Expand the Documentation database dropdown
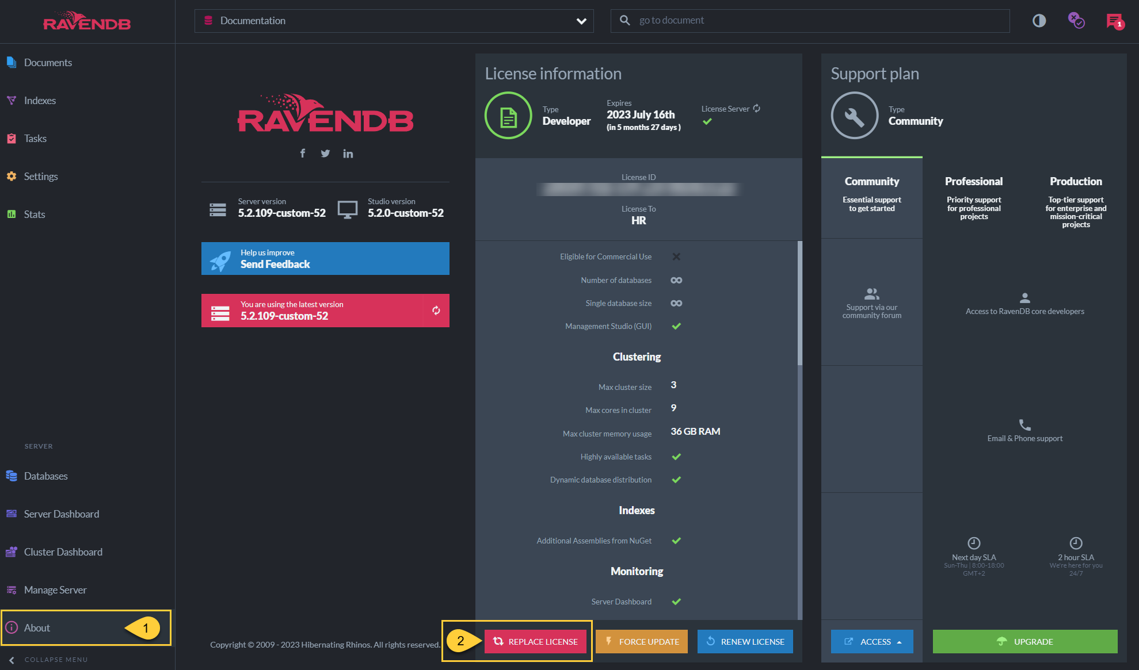Viewport: 1139px width, 670px height. tap(394, 21)
